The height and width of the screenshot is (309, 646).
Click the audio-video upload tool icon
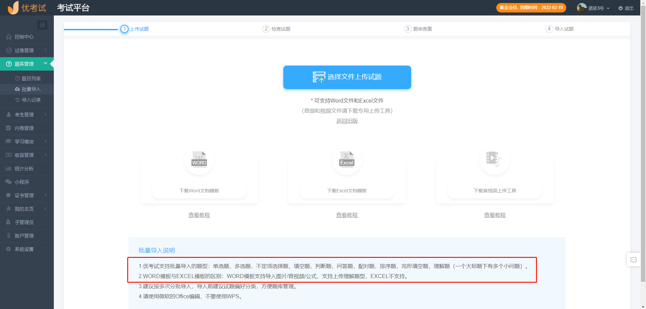[494, 159]
